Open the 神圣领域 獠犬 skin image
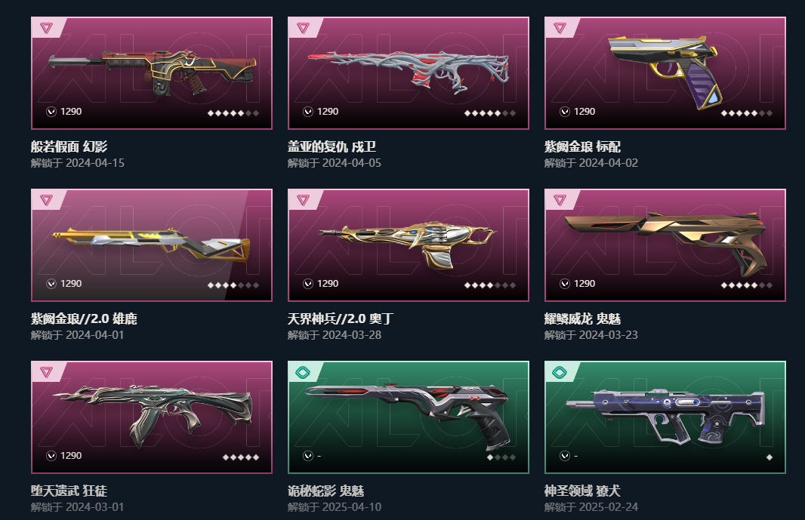 point(665,417)
